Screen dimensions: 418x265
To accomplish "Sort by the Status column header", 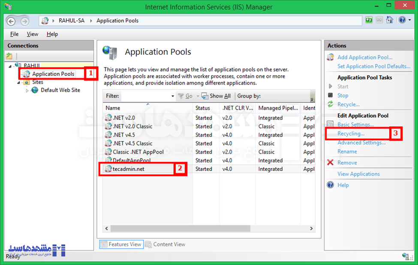I will 206,108.
